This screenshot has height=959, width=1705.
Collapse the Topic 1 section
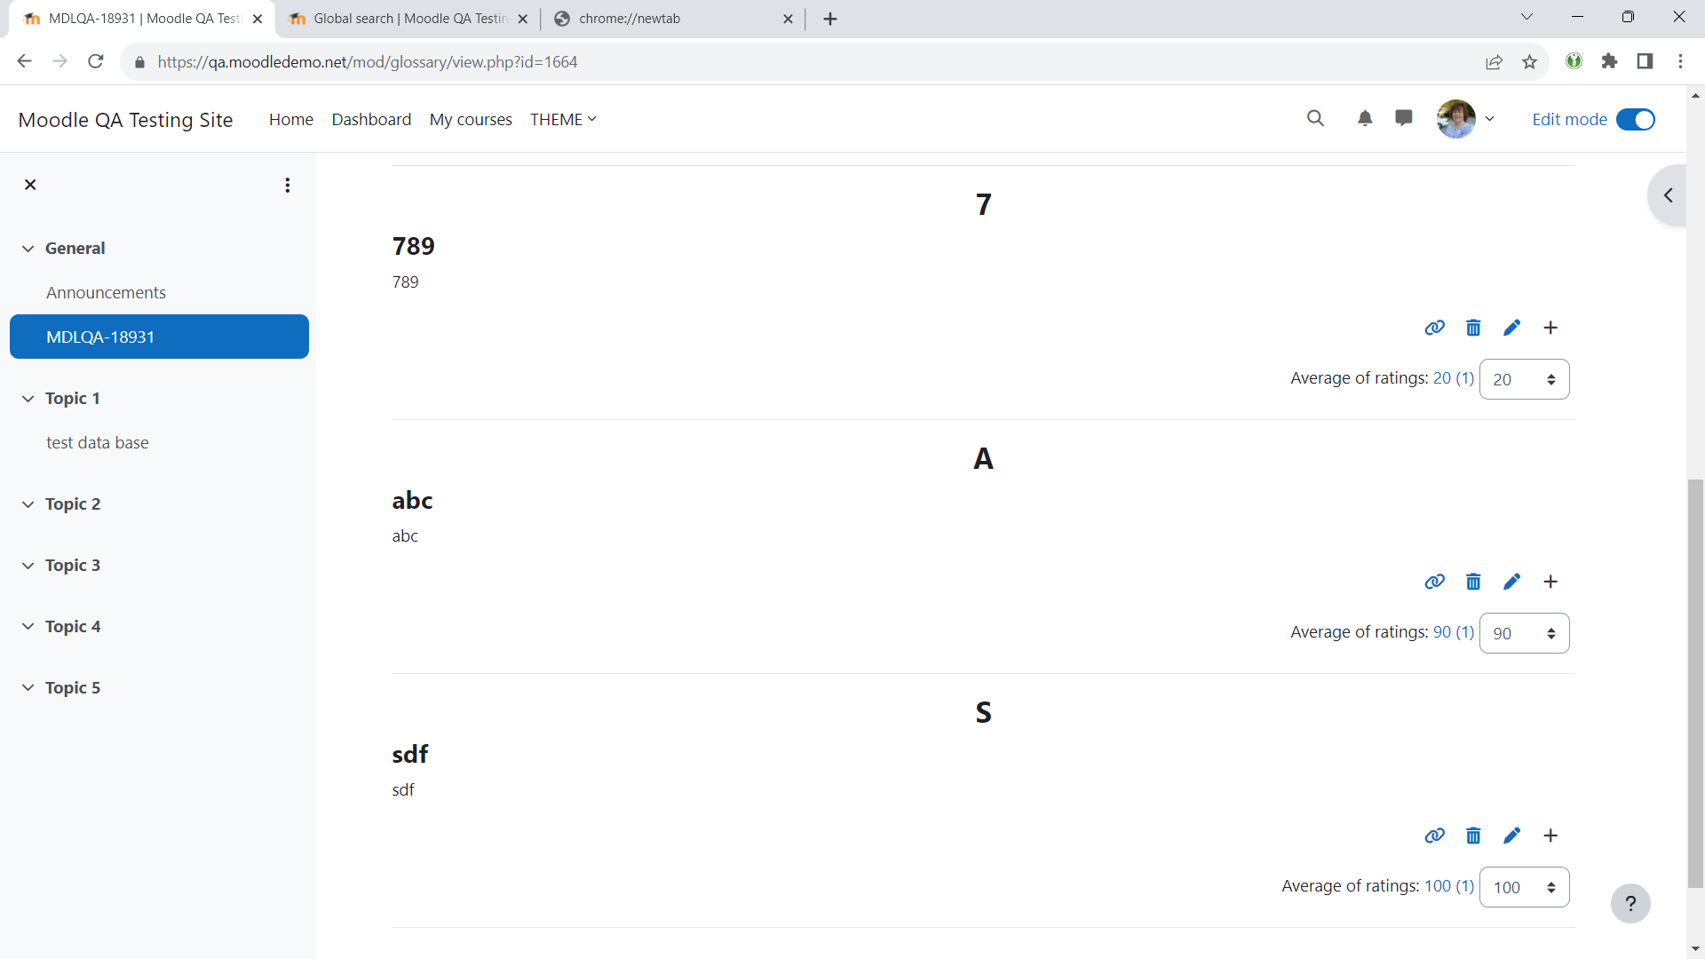(28, 399)
